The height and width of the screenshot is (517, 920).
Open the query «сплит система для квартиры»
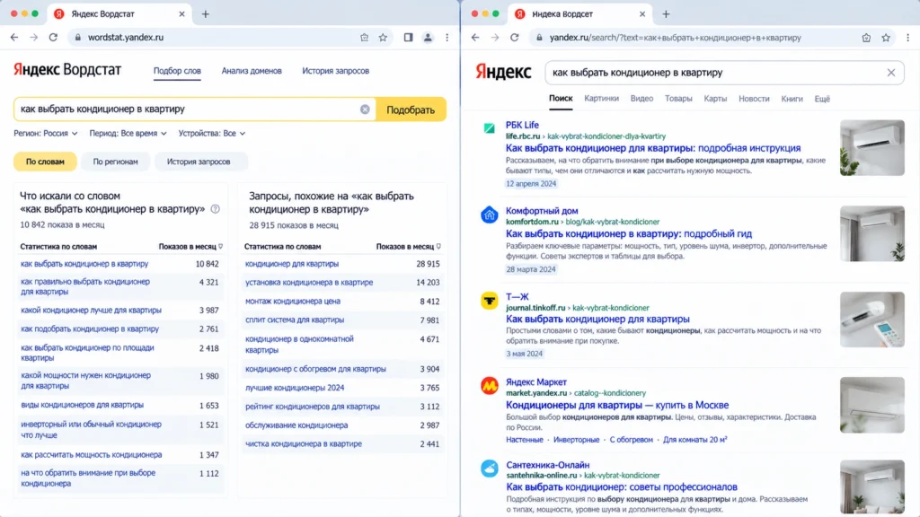(x=295, y=320)
